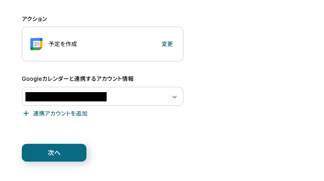Click the left border of the account box

click(x=22, y=97)
